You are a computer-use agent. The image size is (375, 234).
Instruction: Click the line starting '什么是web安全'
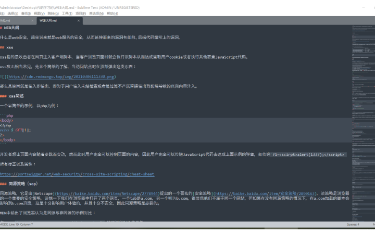coord(91,37)
